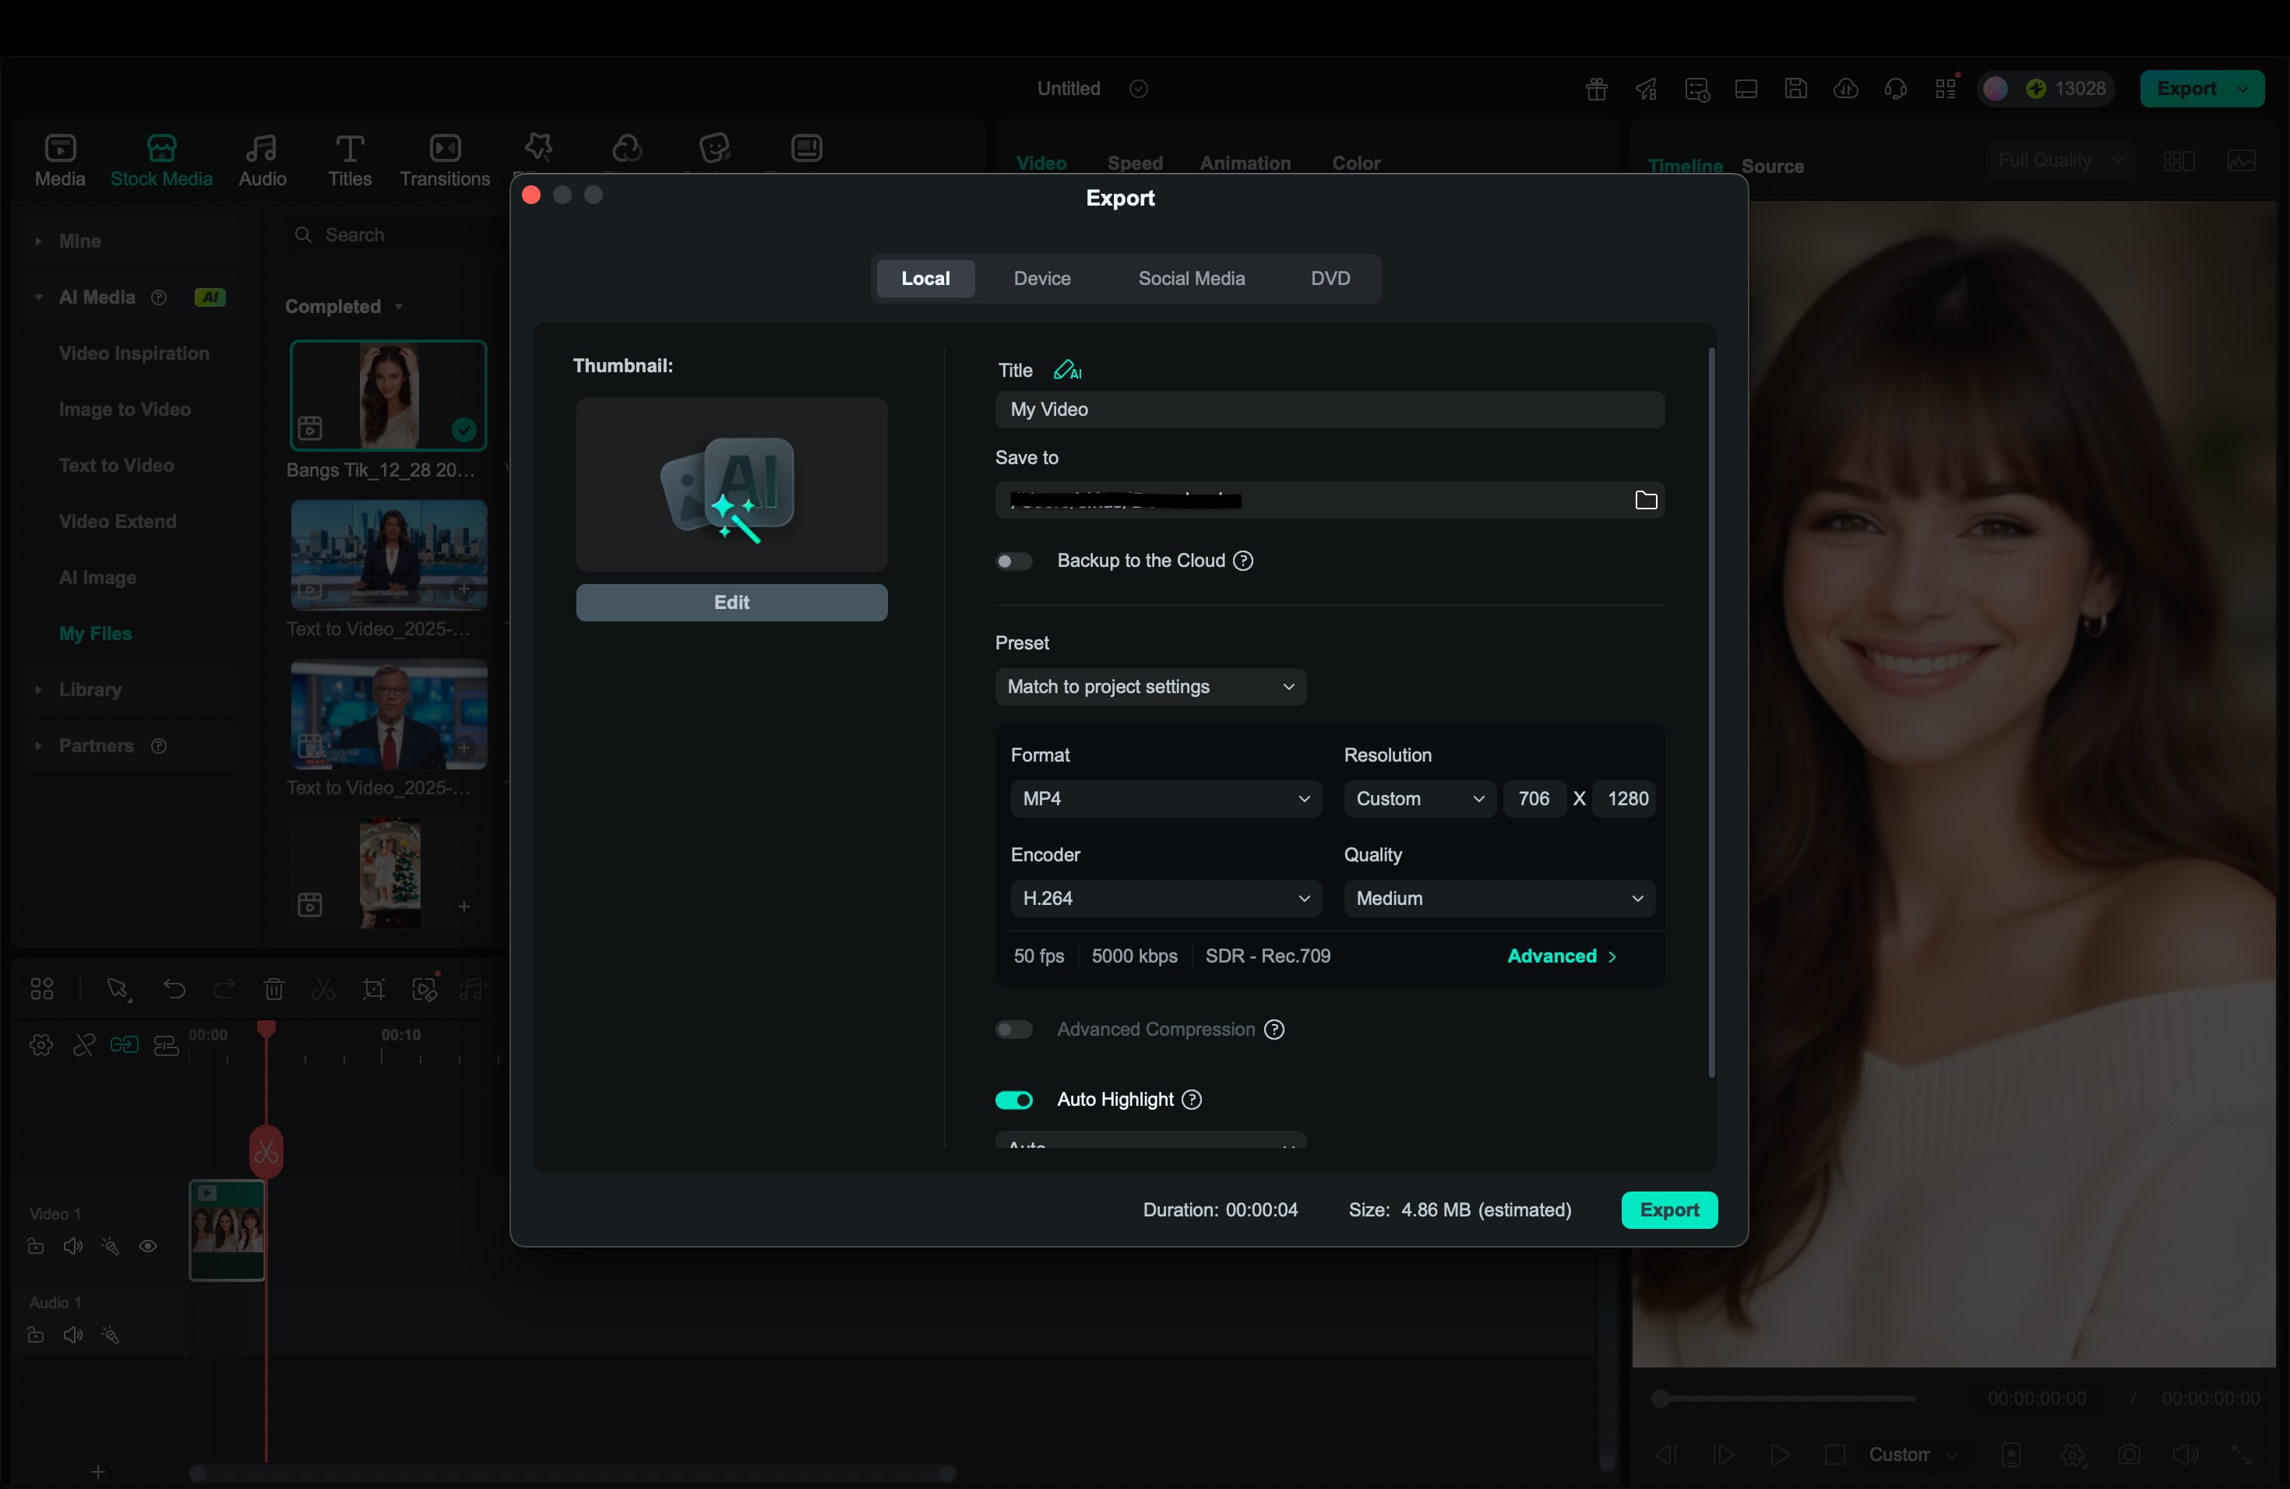Click the gift rewards icon in top bar
This screenshot has height=1489, width=2290.
point(1595,87)
